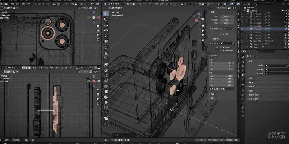Select the Loop Cut tool

point(106,81)
